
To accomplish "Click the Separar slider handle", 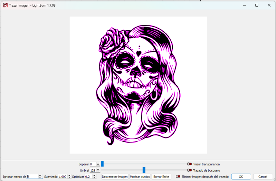I will click(102, 164).
